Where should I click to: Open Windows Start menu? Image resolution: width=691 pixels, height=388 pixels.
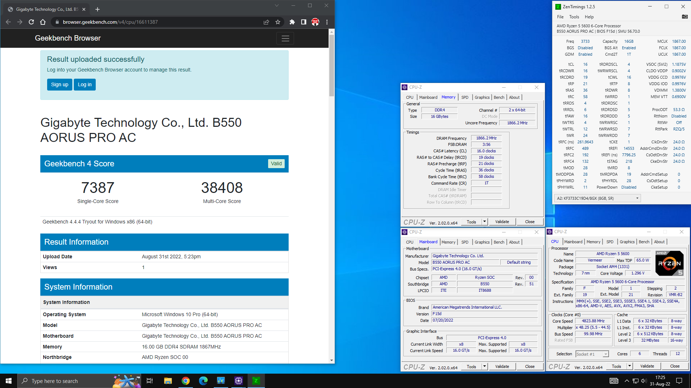coord(9,381)
